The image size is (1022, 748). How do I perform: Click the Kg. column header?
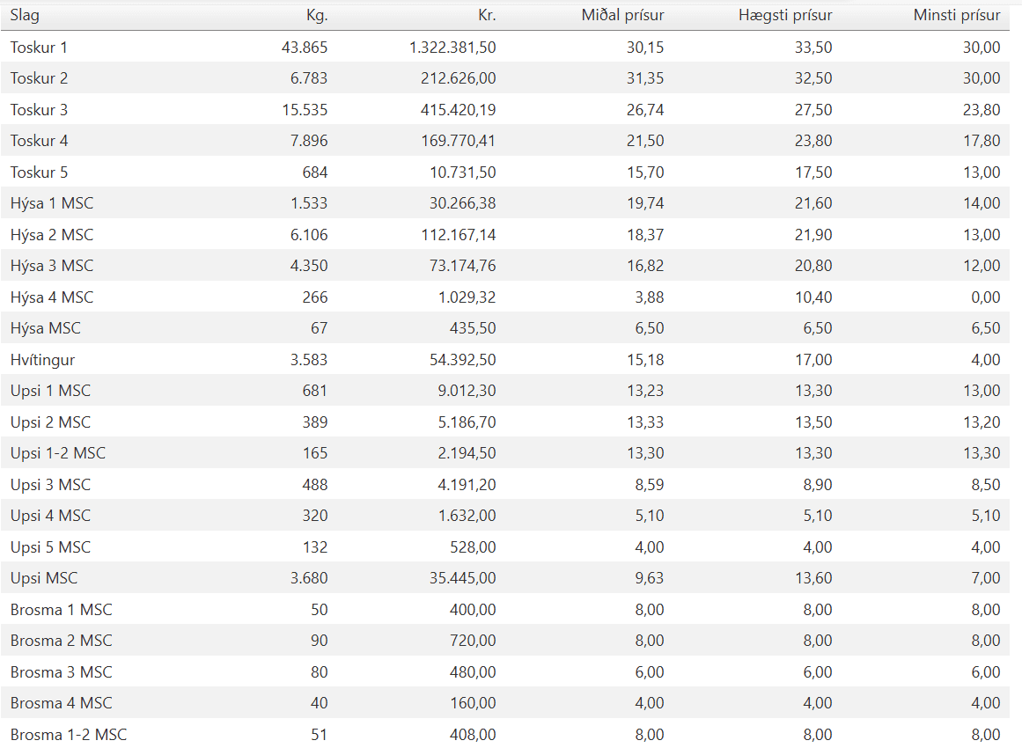(317, 15)
